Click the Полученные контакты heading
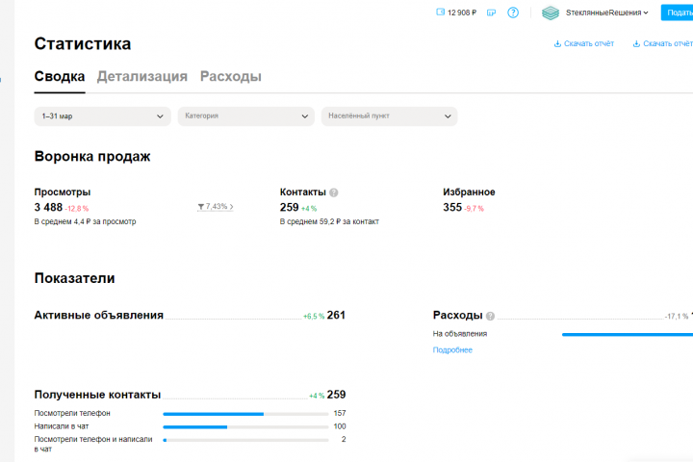This screenshot has width=693, height=462. point(97,395)
